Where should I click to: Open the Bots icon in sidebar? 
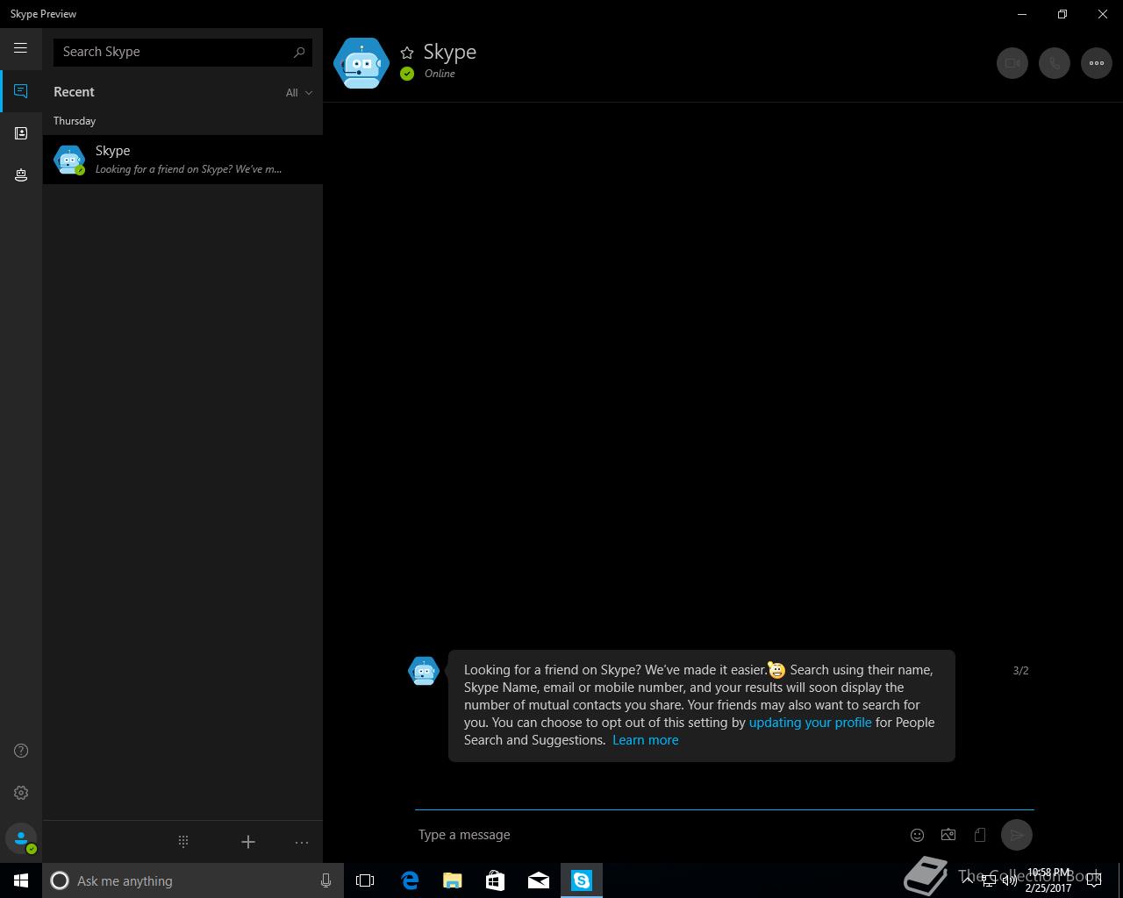pos(21,175)
